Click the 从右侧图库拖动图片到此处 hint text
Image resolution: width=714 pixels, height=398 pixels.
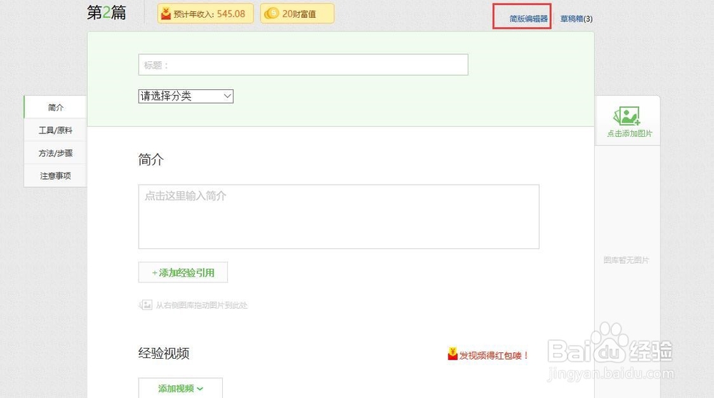click(x=202, y=305)
